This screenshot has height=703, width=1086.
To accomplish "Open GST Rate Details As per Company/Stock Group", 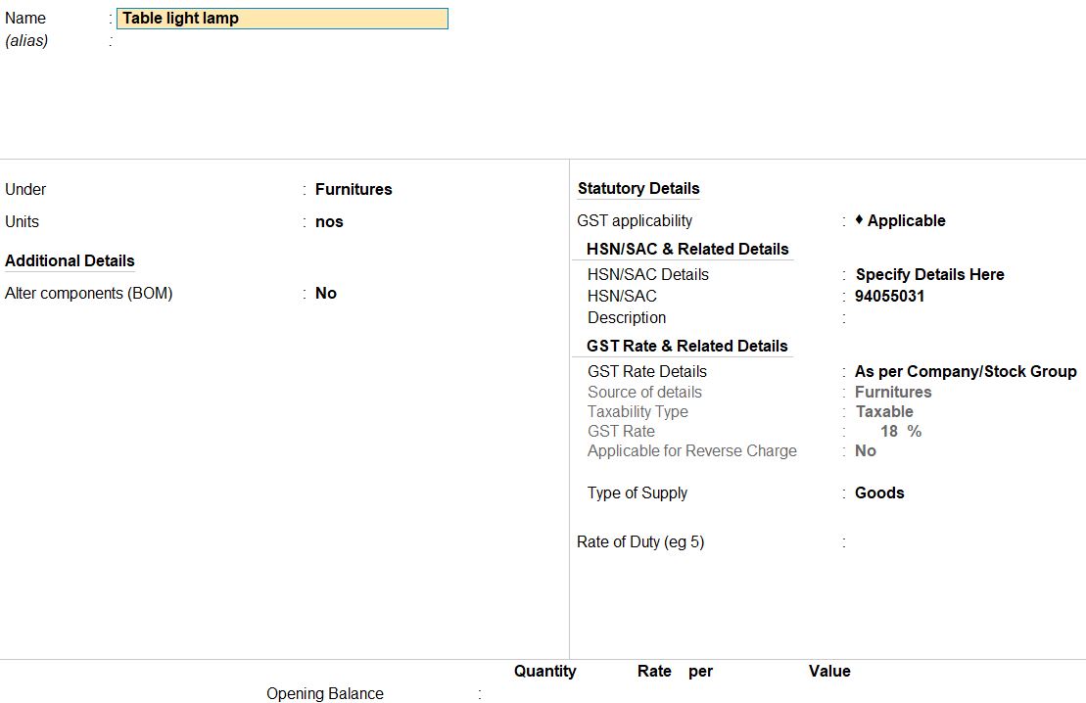I will (x=965, y=372).
